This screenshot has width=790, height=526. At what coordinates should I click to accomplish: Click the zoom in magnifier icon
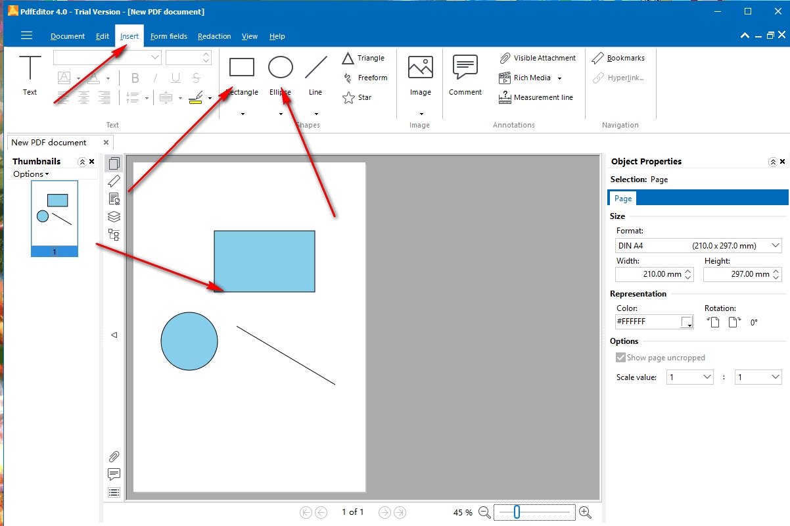586,512
